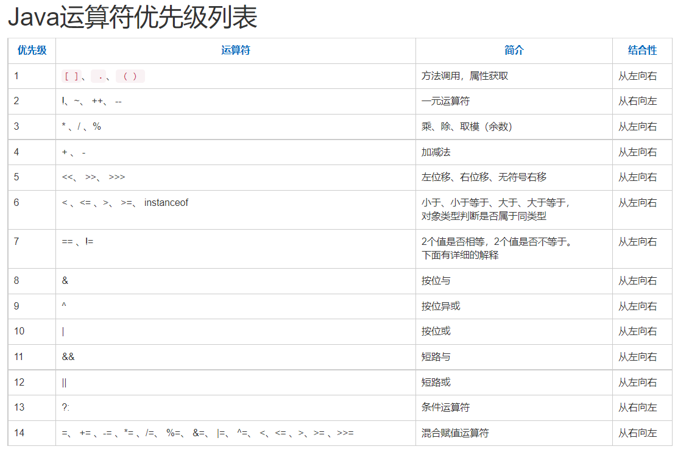Click 从右向左 in the 混合赋值运算符 row
The image size is (675, 449).
638,433
